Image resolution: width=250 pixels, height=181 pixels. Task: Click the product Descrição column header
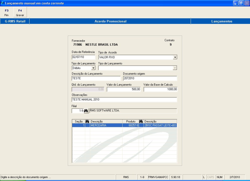click(x=160, y=121)
